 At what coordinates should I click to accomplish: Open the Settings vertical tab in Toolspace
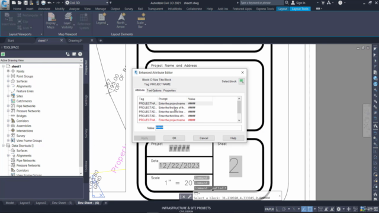pos(86,100)
